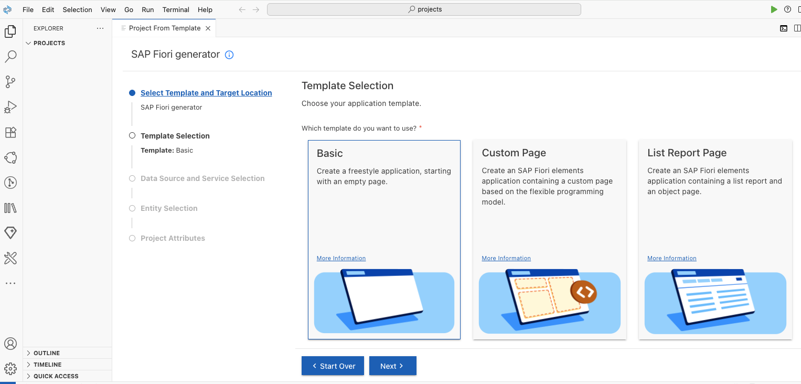The width and height of the screenshot is (801, 384).
Task: Click the crossed wrench tools icon
Action: (10, 258)
